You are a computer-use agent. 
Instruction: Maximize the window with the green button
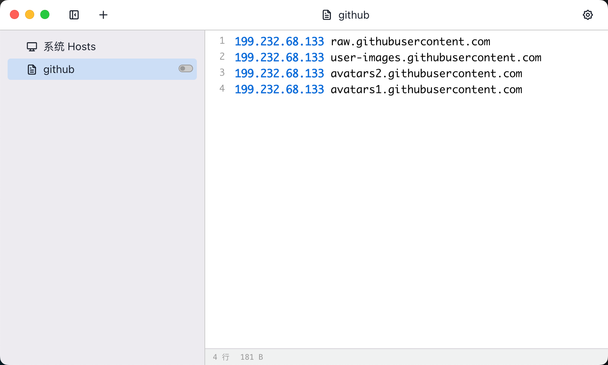click(45, 14)
